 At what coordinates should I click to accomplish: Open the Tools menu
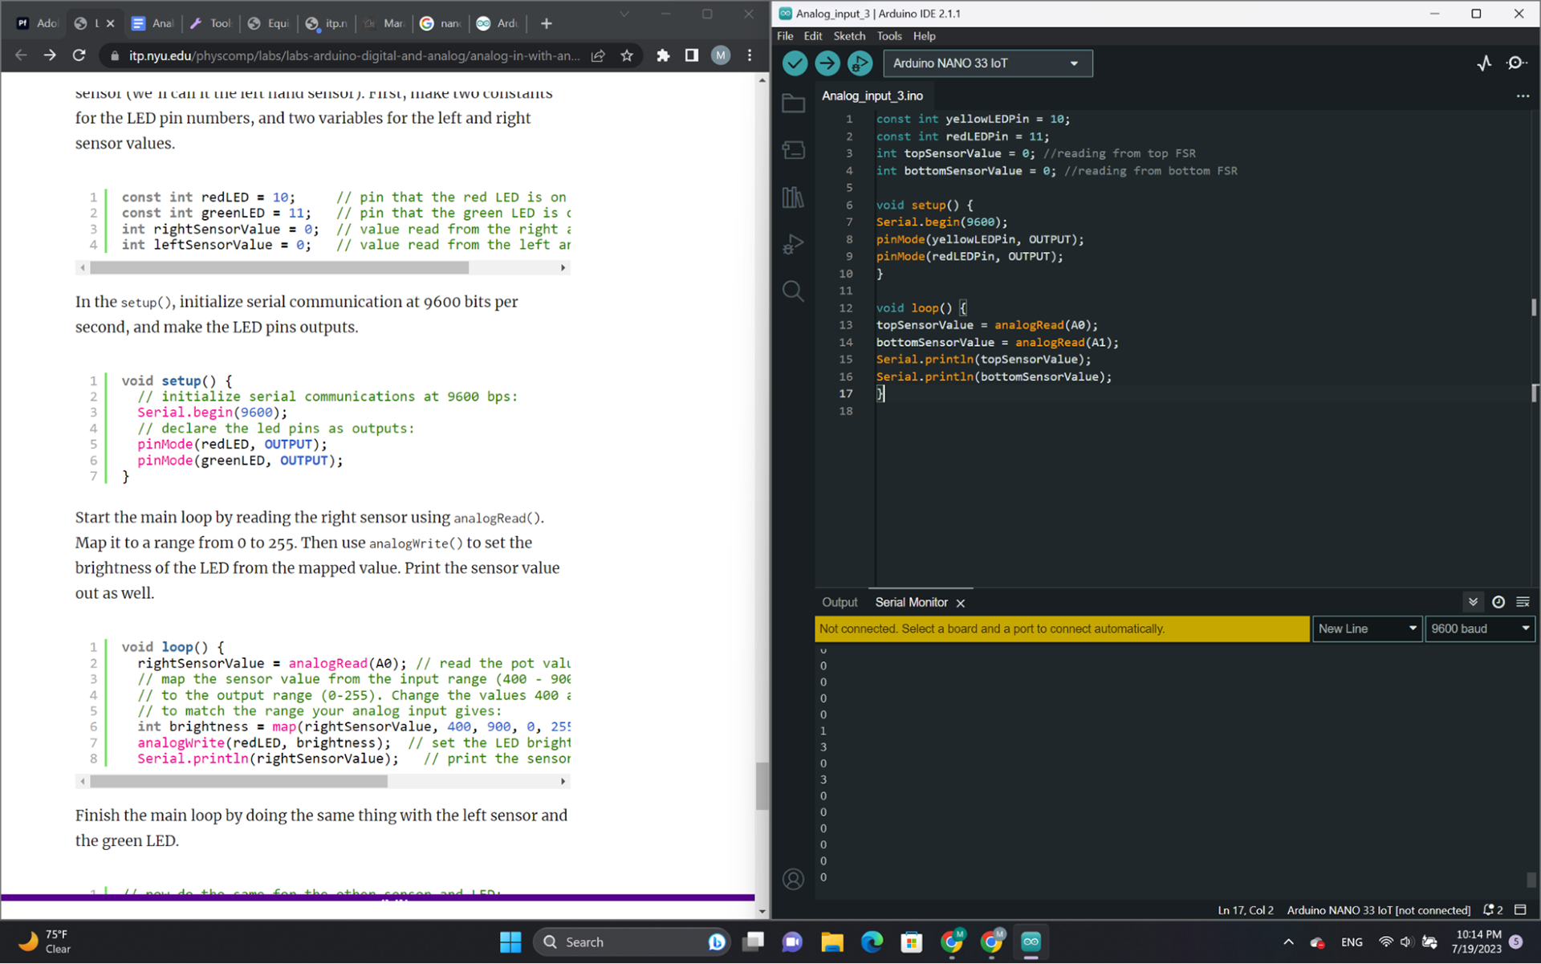point(889,36)
